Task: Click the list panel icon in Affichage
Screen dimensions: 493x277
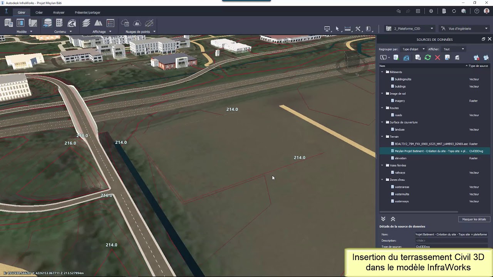Action: (111, 23)
